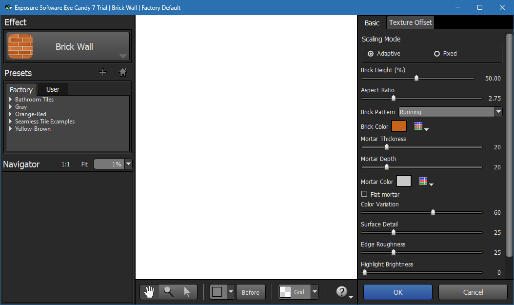The height and width of the screenshot is (305, 514).
Task: Click the settings panel vertical scrollbar
Action: (x=509, y=145)
